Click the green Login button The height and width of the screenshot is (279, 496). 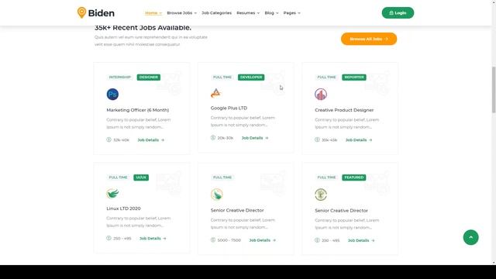coord(398,13)
